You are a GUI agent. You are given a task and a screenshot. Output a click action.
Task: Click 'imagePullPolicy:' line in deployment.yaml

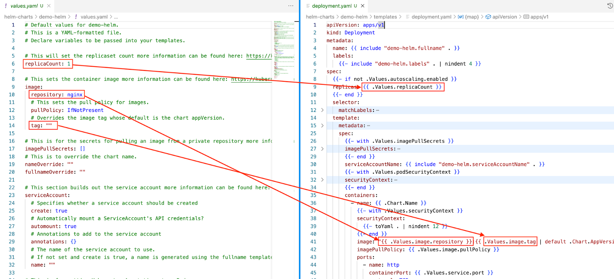point(428,249)
